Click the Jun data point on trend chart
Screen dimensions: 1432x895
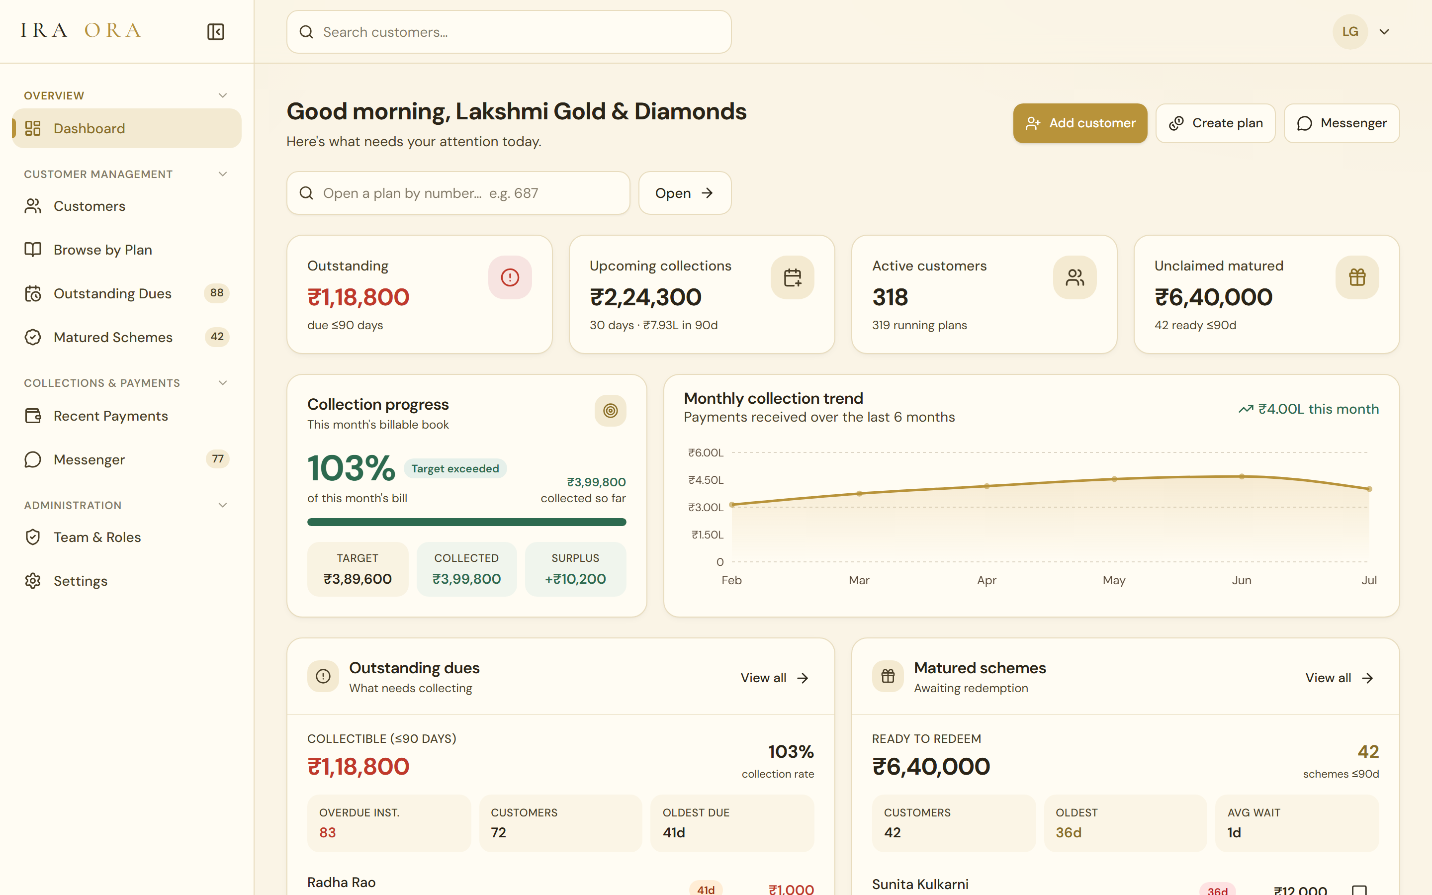pos(1242,476)
